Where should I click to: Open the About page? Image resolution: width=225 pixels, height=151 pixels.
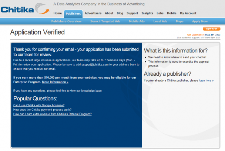[x=109, y=13]
